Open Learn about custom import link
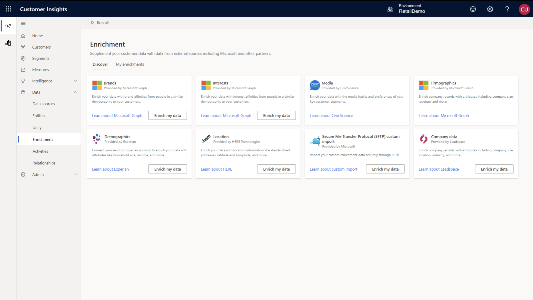Screen dimensions: 533x300 click(x=333, y=169)
